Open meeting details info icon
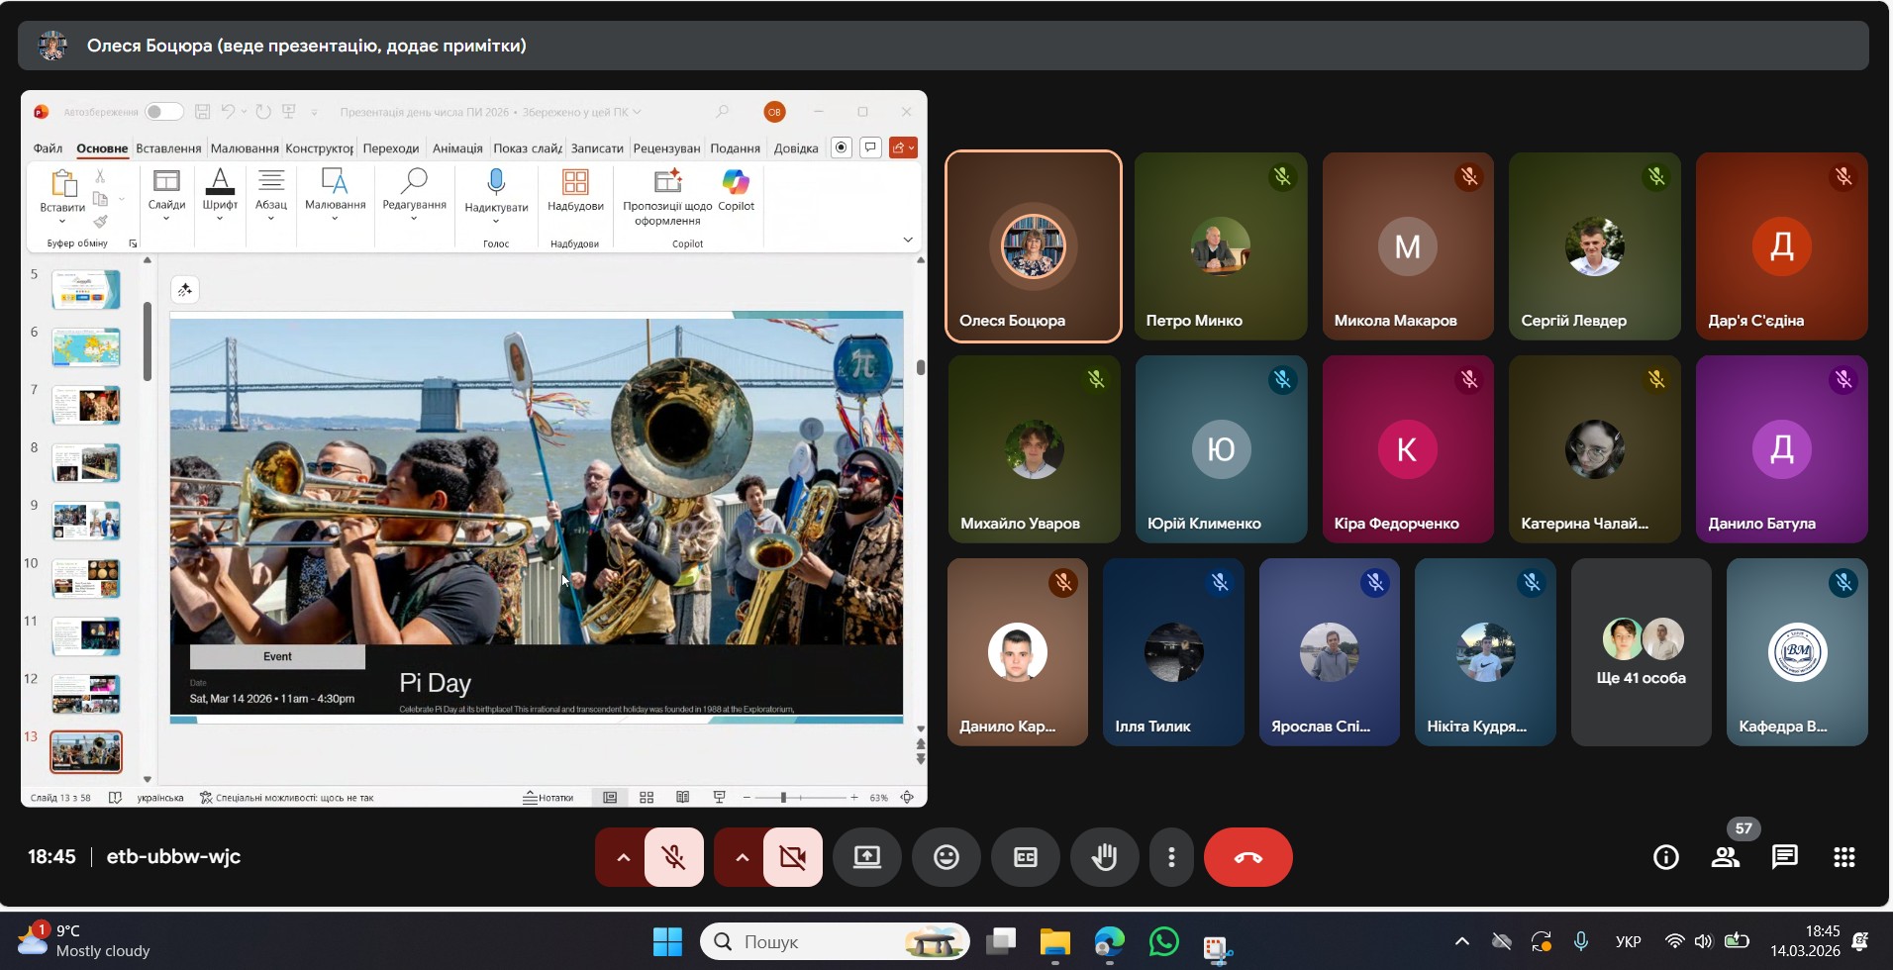Screen dimensions: 1893x970 coord(1666,857)
